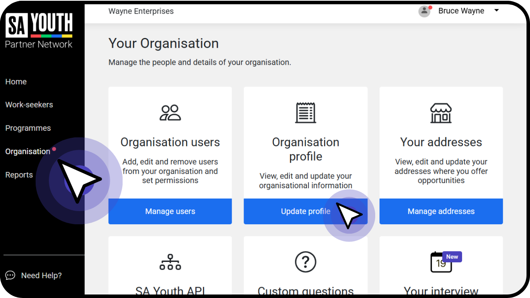Viewport: 530px width, 298px height.
Task: Click the 'Add, edit and remove users' description
Action: [170, 171]
